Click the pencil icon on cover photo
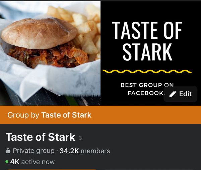The width and height of the screenshot is (201, 170). 173,94
